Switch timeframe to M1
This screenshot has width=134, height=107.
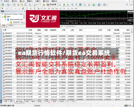[x=45, y=9]
